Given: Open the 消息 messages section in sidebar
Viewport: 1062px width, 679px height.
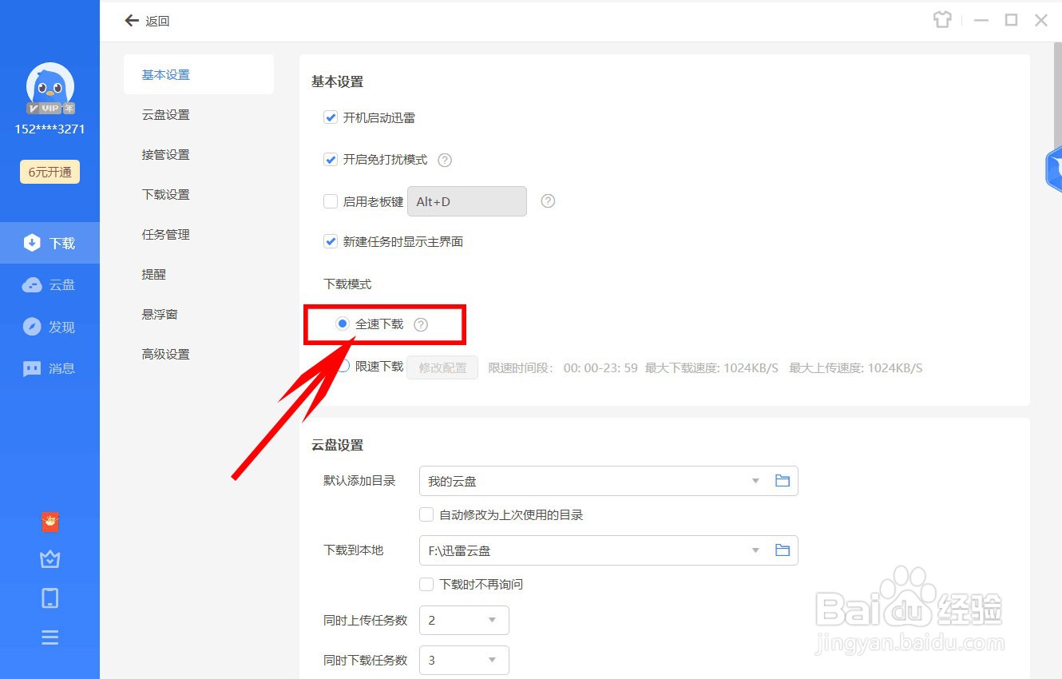Looking at the screenshot, I should (50, 368).
